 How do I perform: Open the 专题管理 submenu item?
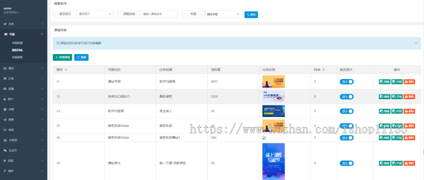tap(17, 43)
